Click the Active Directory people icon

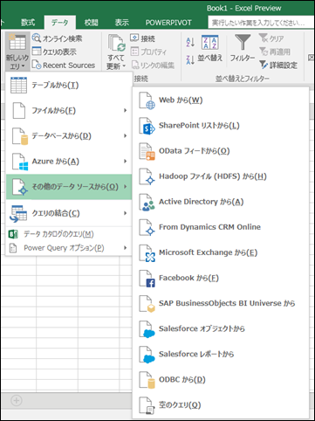147,202
